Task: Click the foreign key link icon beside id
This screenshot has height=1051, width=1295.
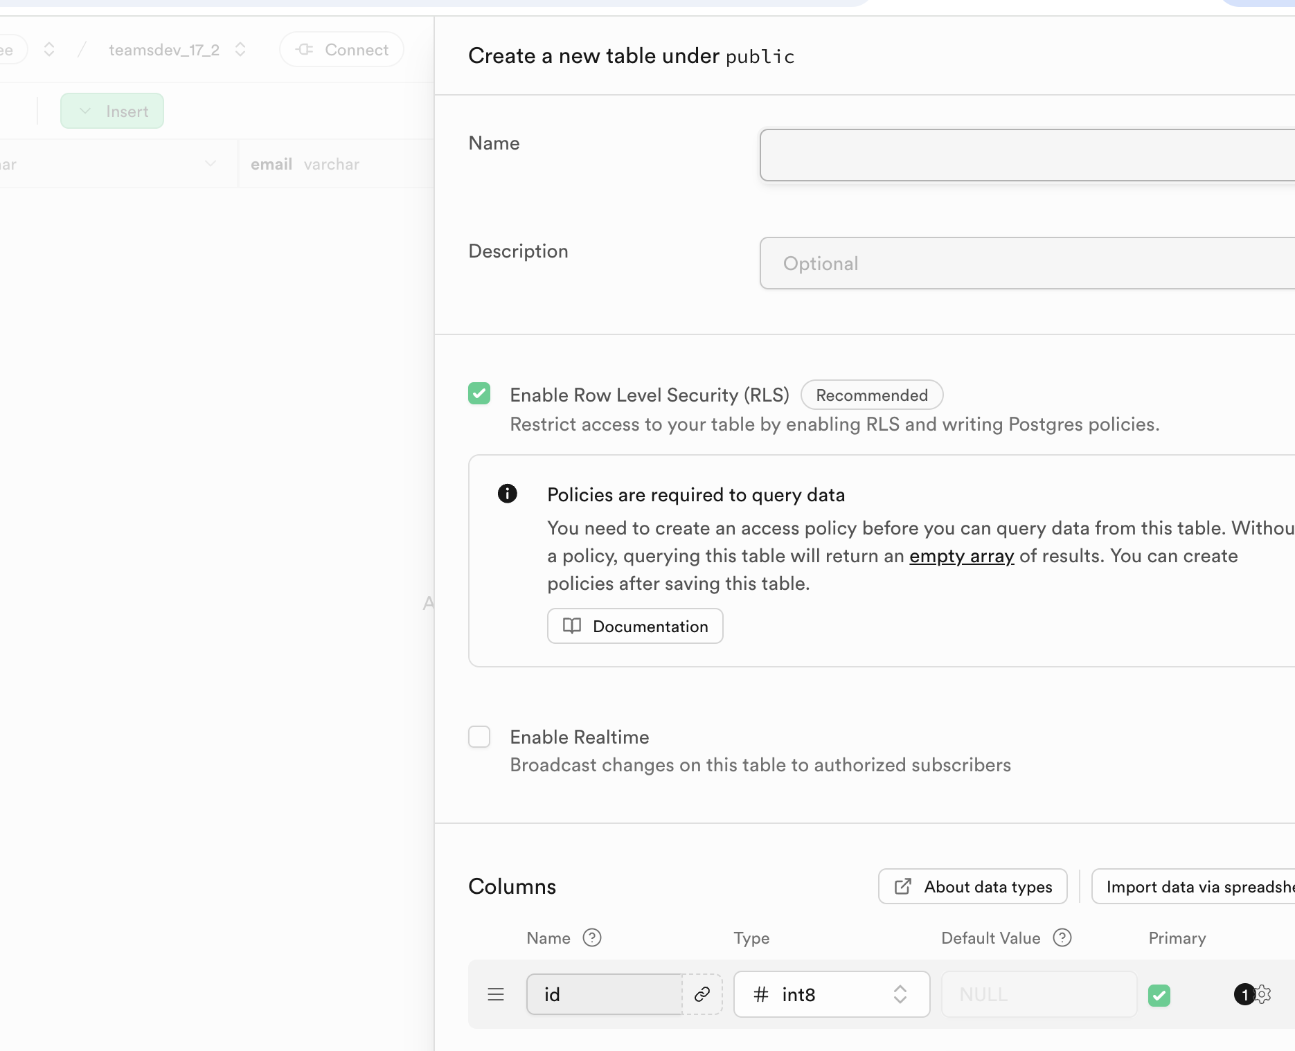Action: tap(702, 994)
